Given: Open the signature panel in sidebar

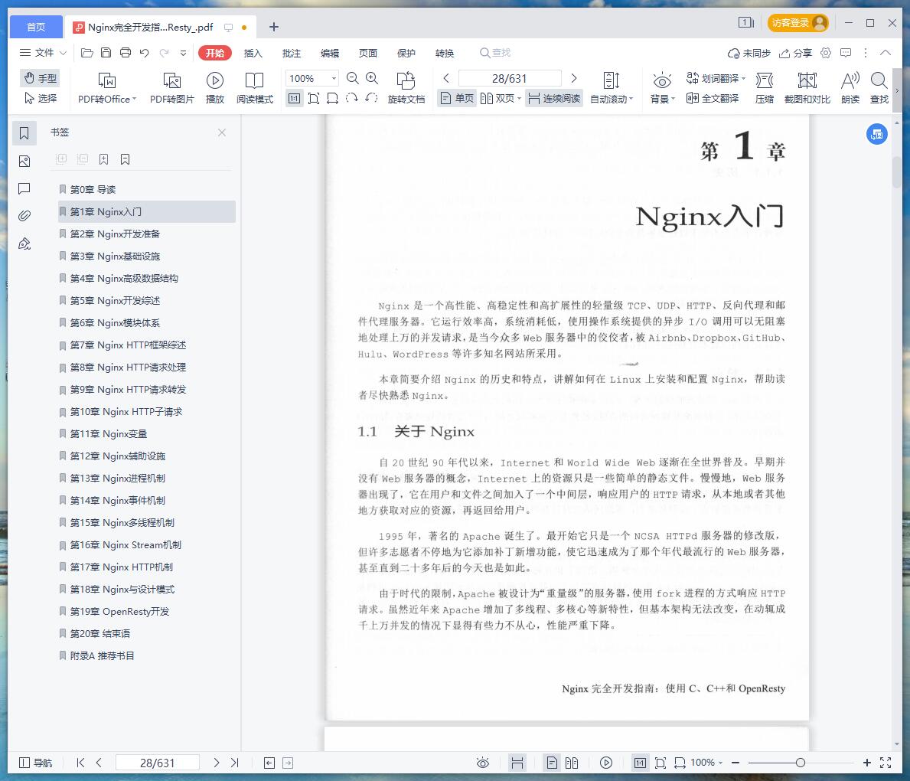Looking at the screenshot, I should [24, 244].
